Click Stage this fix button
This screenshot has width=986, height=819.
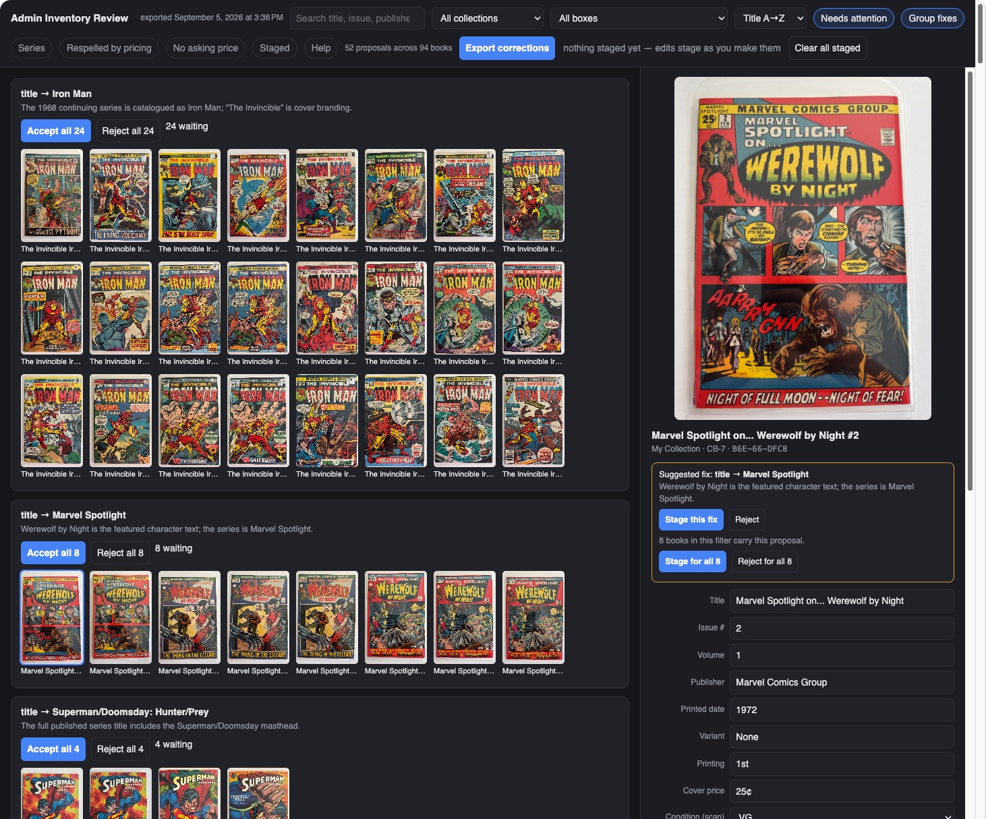[691, 520]
